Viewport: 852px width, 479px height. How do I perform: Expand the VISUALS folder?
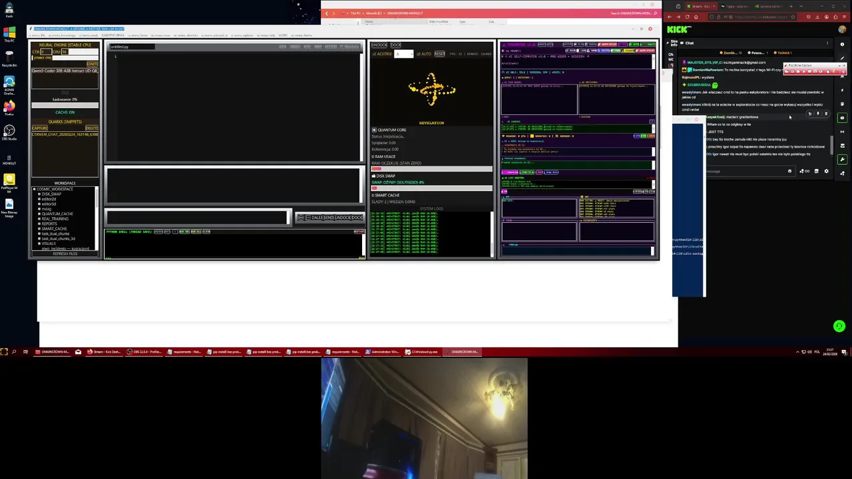pos(39,243)
